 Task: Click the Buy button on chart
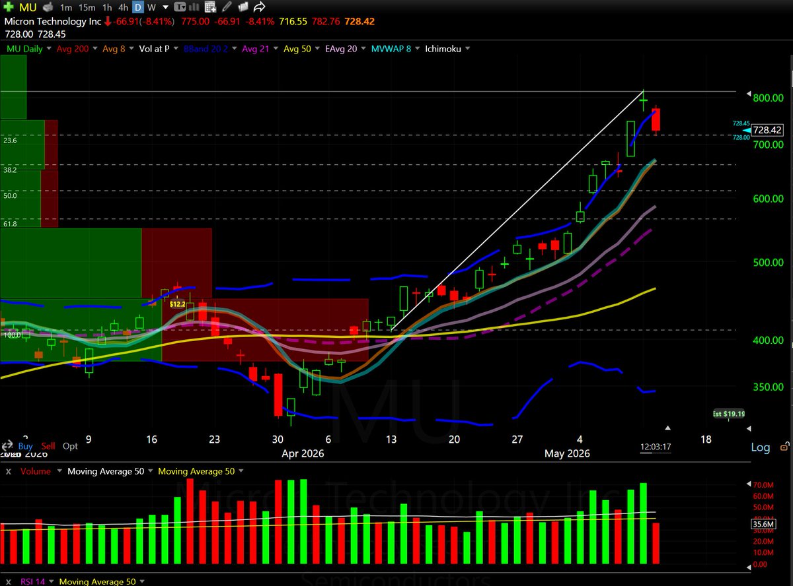pyautogui.click(x=25, y=446)
